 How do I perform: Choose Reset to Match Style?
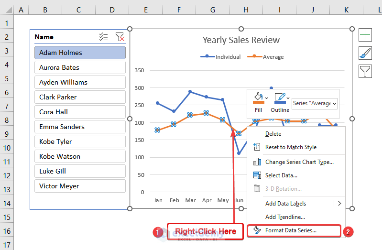tap(296, 147)
